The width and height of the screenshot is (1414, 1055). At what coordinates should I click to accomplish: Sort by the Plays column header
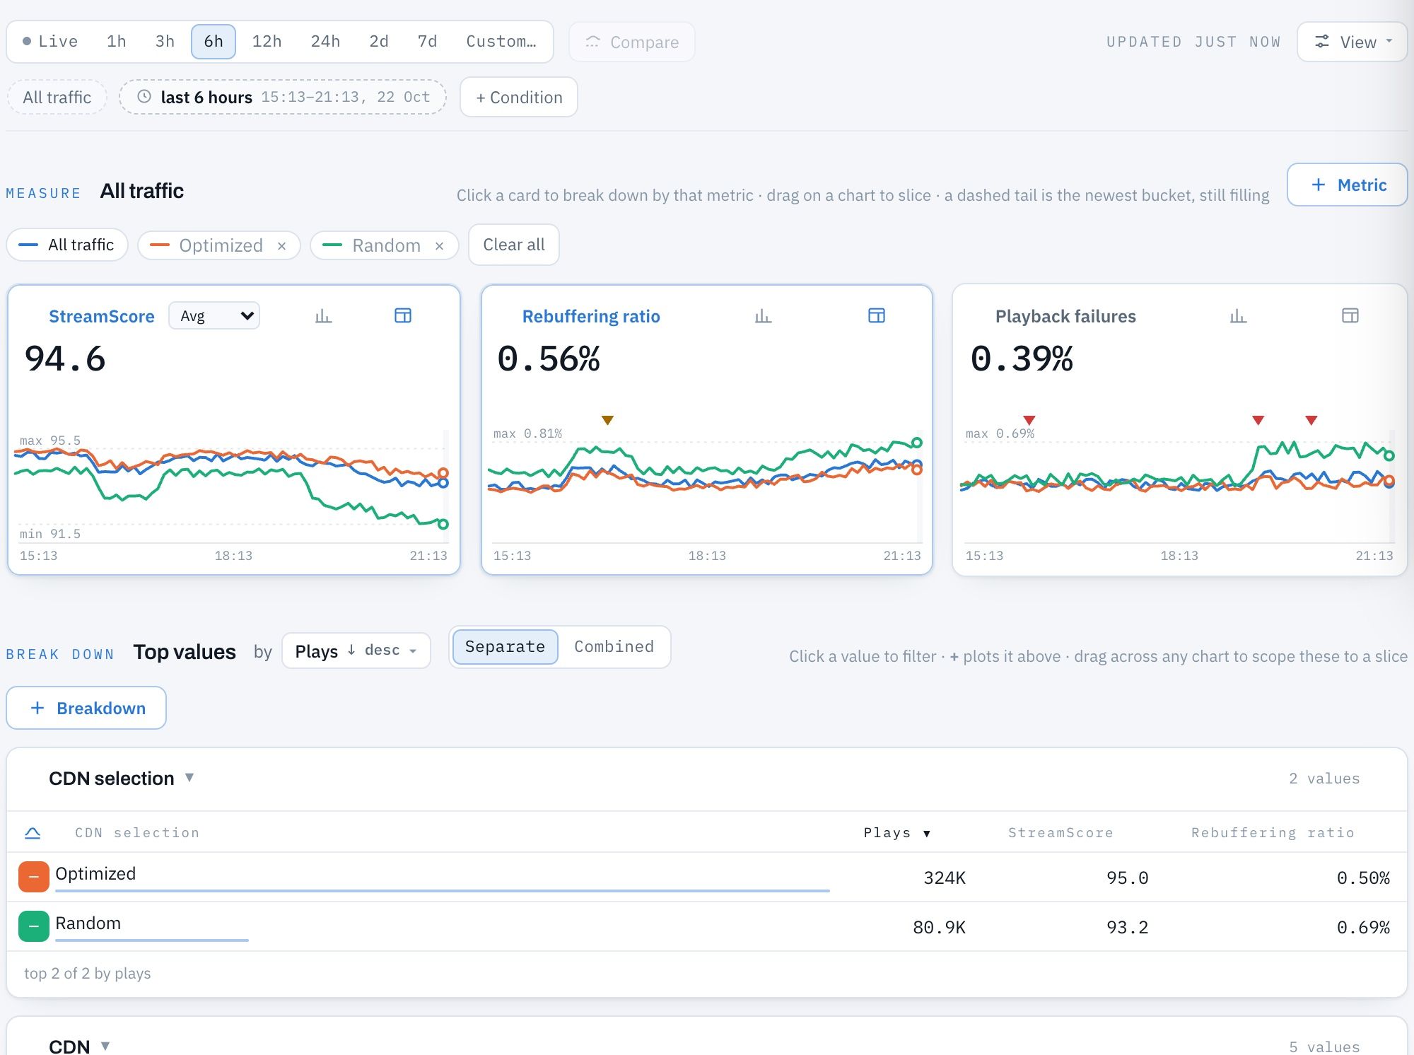pos(896,833)
